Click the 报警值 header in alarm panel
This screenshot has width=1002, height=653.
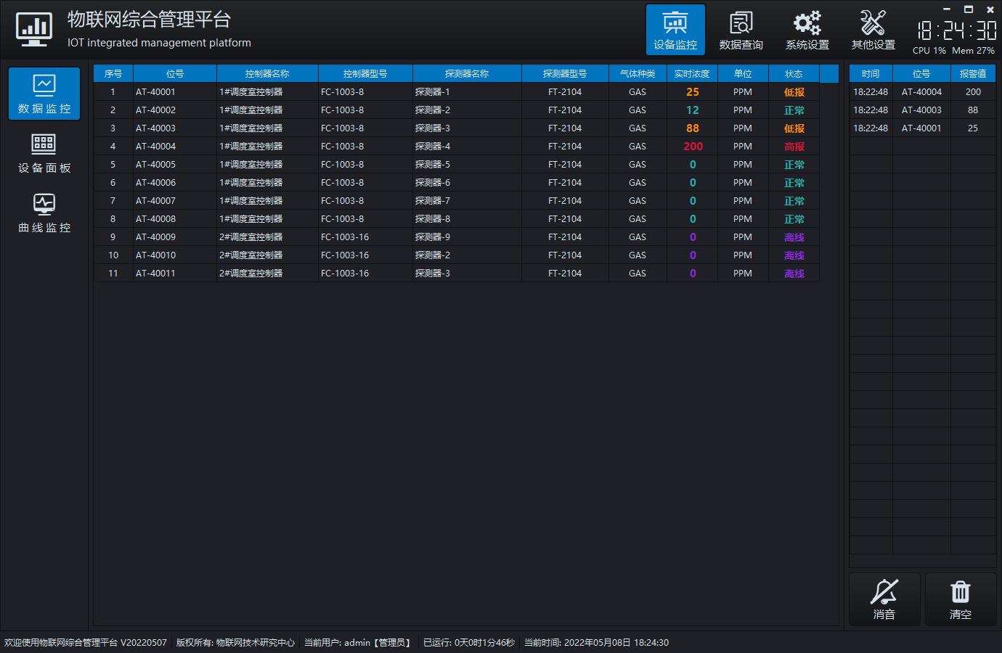coord(973,74)
